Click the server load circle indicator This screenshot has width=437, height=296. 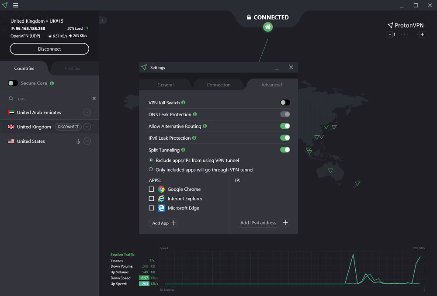point(86,28)
